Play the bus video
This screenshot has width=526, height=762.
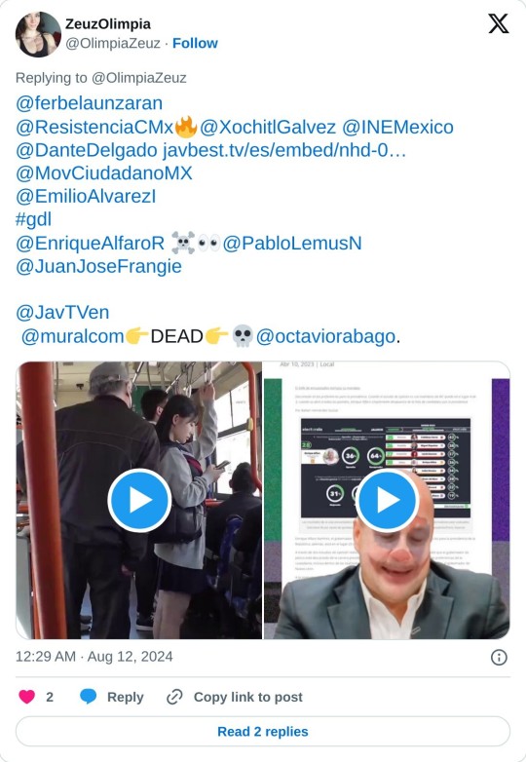tap(139, 500)
